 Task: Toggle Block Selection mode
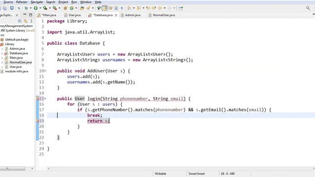click(x=116, y=8)
